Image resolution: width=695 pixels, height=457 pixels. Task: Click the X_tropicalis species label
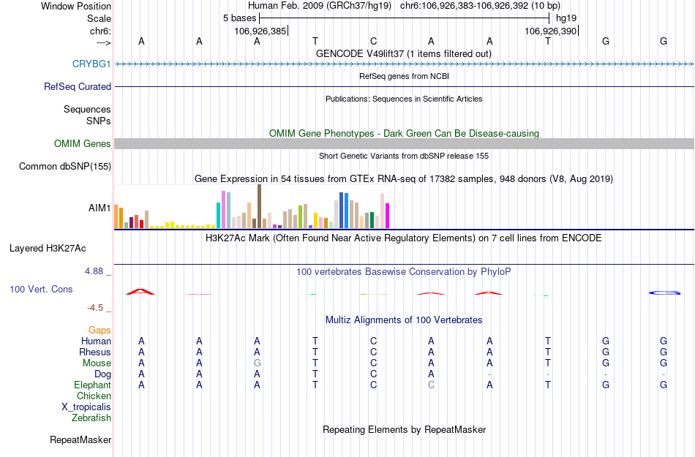[86, 407]
